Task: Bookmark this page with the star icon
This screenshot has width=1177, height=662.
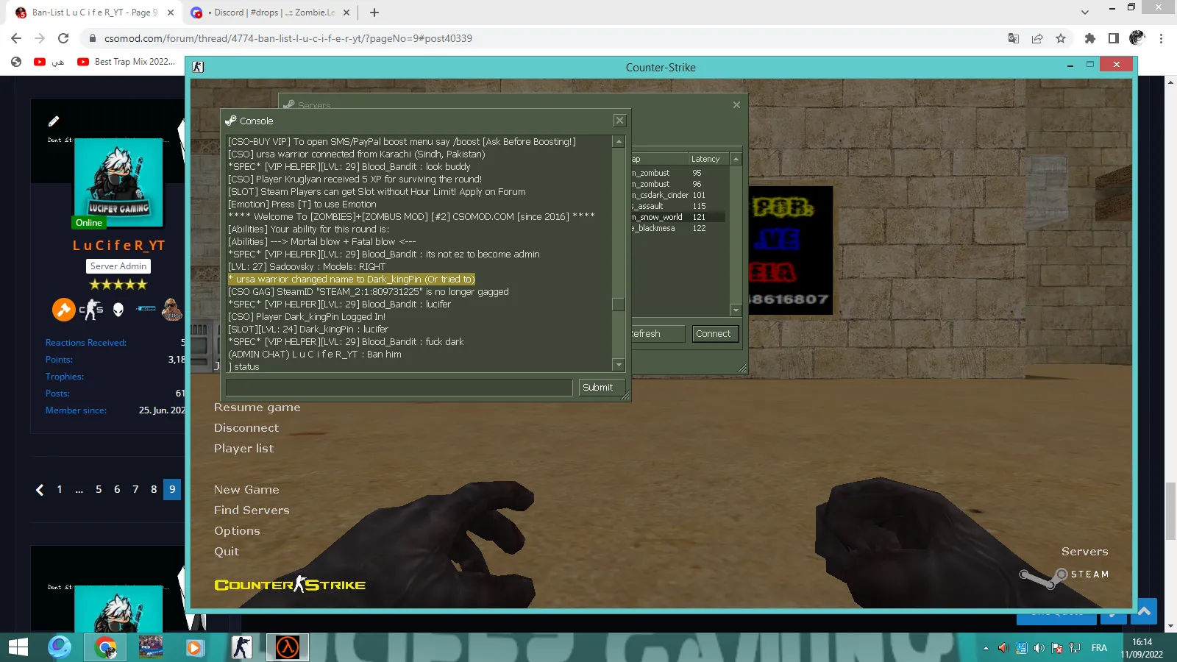Action: click(x=1061, y=38)
